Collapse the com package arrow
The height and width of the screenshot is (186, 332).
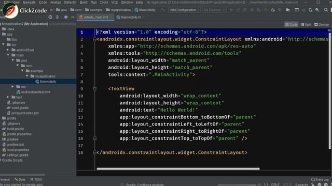click(18, 66)
